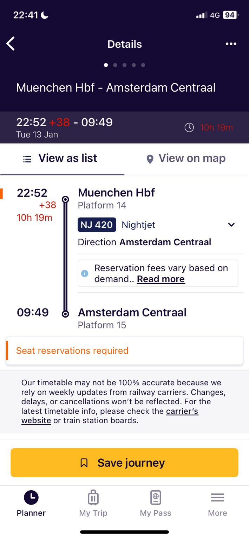Screen dimensions: 249x539
Task: Open the three-dots options menu
Action: point(231,44)
